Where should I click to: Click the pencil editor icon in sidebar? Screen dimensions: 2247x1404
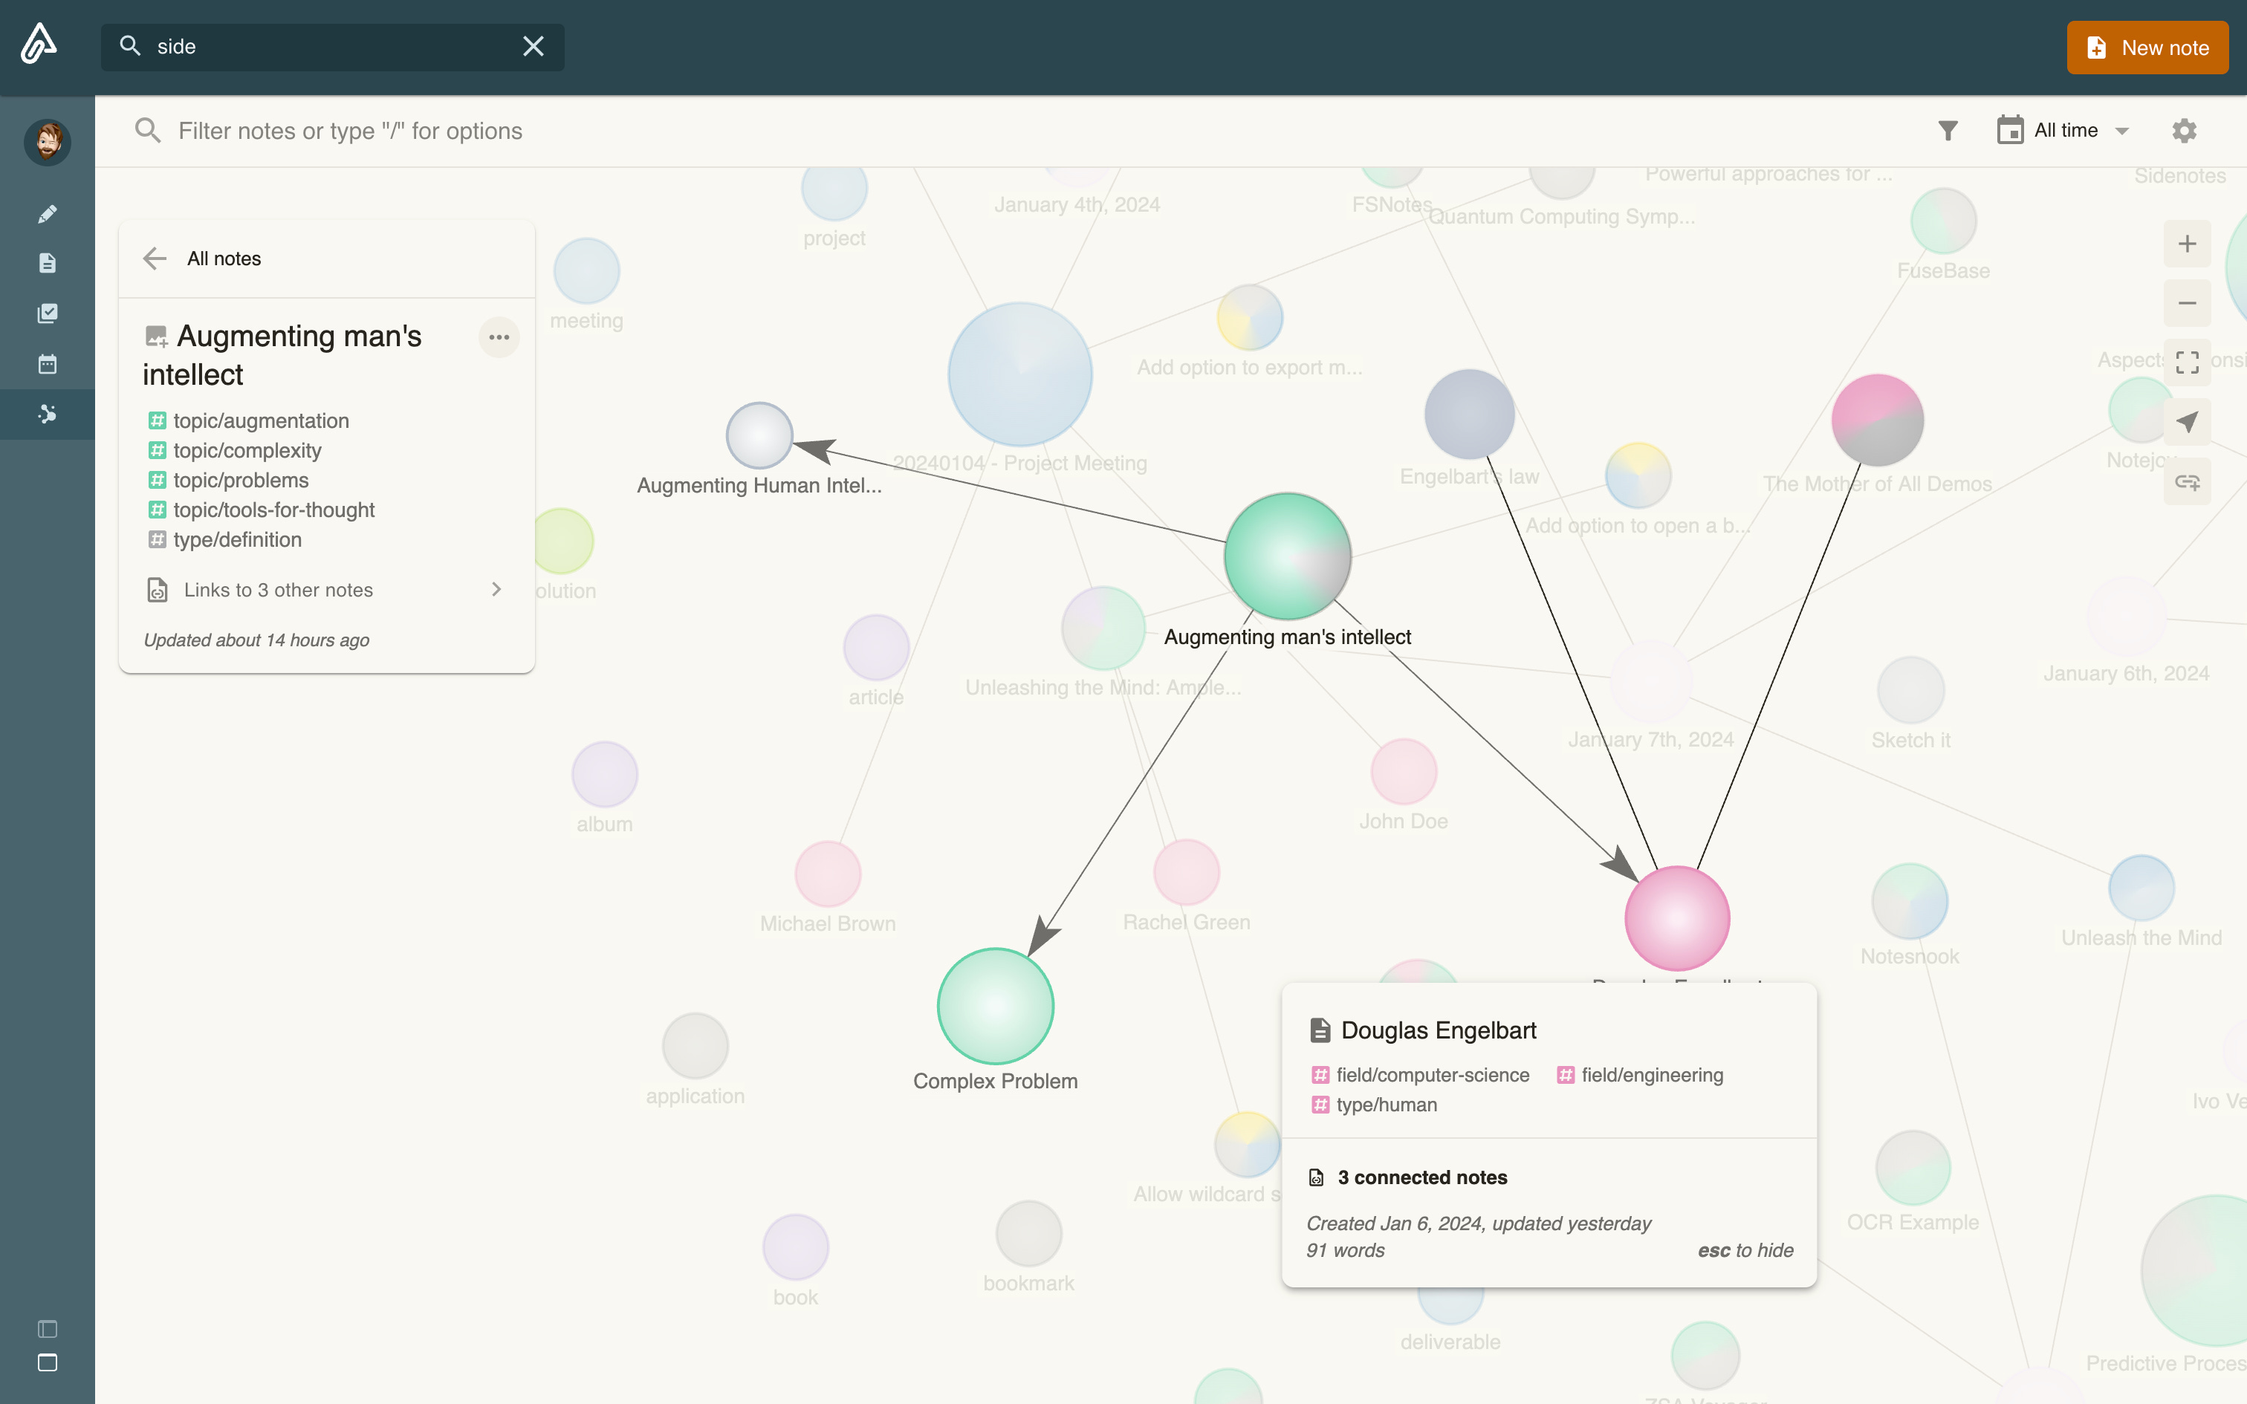[x=48, y=215]
